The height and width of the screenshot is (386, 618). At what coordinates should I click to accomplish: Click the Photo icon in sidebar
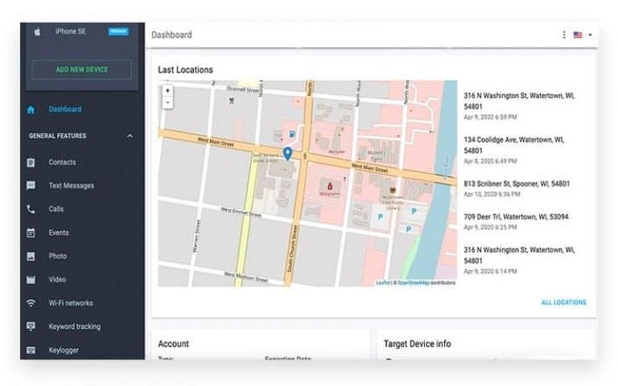pyautogui.click(x=31, y=256)
